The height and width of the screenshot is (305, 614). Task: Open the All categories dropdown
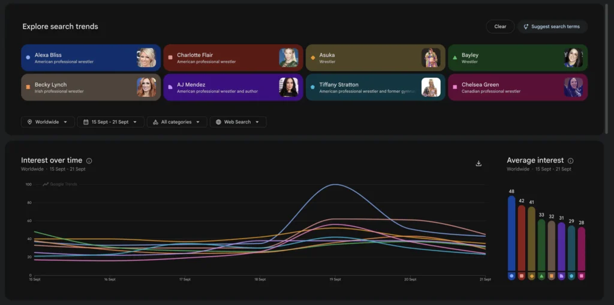[x=177, y=122]
